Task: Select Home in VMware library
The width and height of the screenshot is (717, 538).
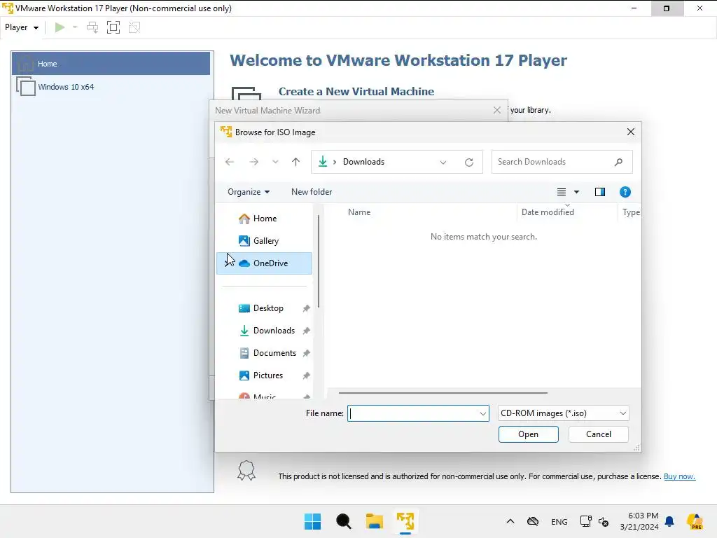Action: 111,64
